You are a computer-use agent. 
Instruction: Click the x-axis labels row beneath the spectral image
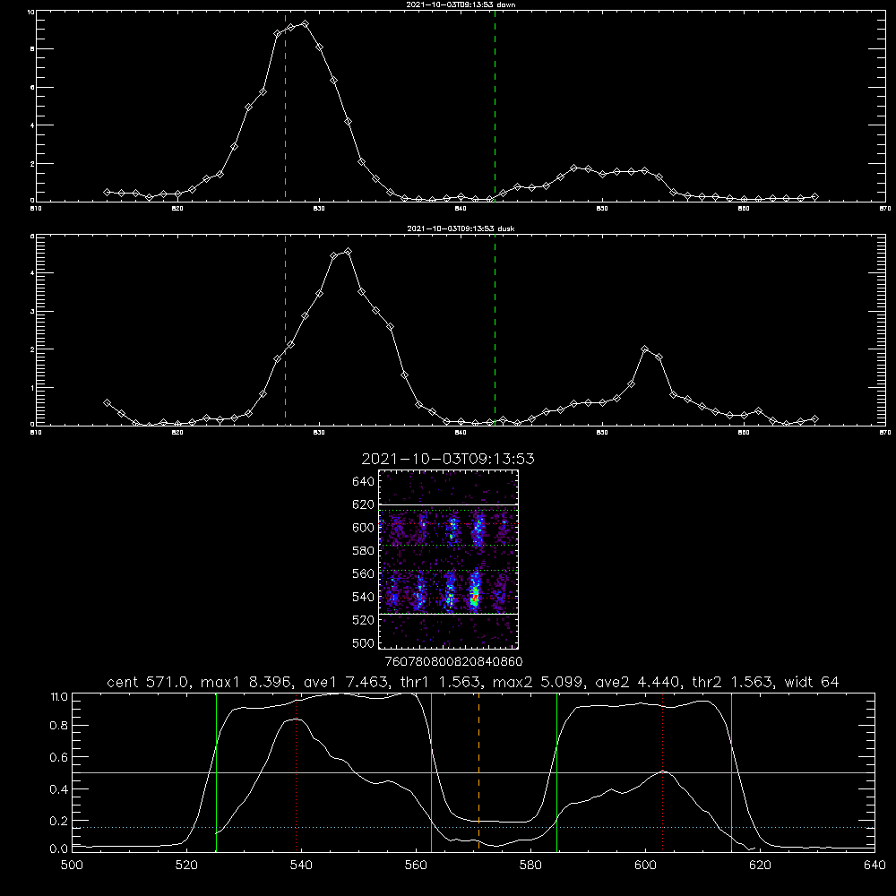[454, 661]
